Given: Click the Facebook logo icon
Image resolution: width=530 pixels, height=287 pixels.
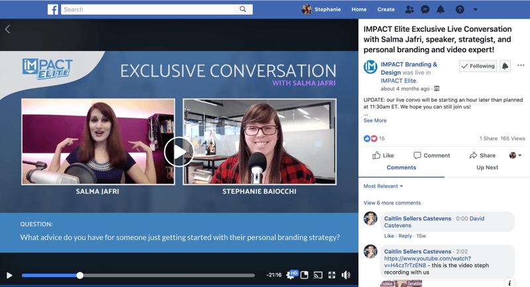Looking at the screenshot, I should click(53, 9).
